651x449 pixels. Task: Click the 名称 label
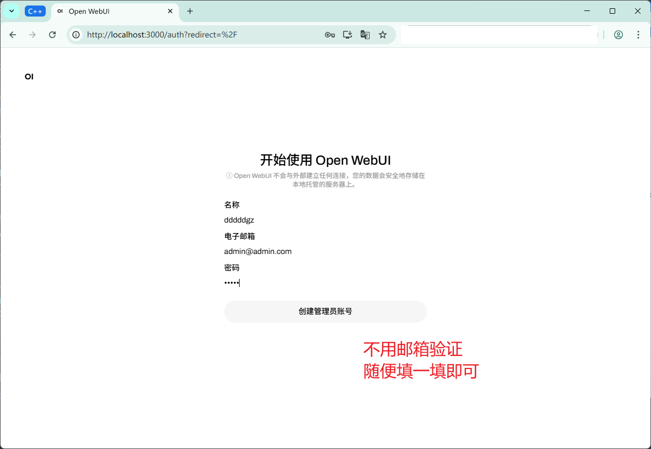tap(232, 205)
